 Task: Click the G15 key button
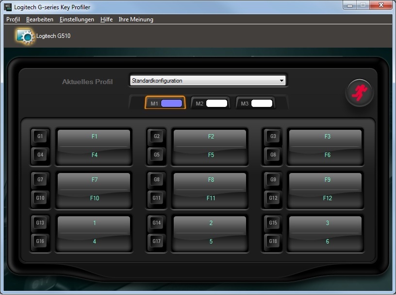273,223
